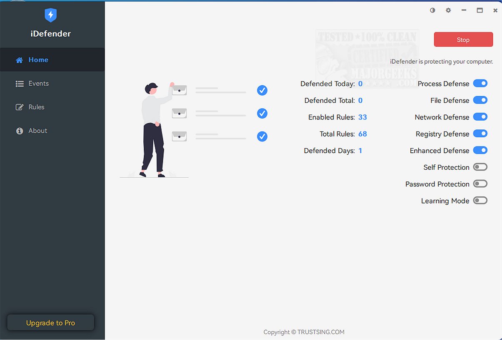Viewport: 502px width, 340px height.
Task: Switch off Registry Defense
Action: point(480,134)
